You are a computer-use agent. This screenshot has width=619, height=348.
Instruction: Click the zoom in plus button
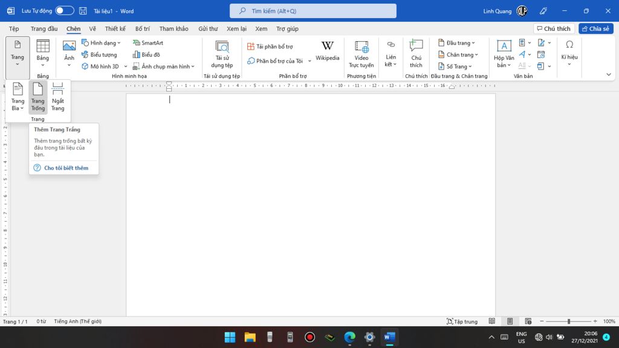pyautogui.click(x=595, y=321)
